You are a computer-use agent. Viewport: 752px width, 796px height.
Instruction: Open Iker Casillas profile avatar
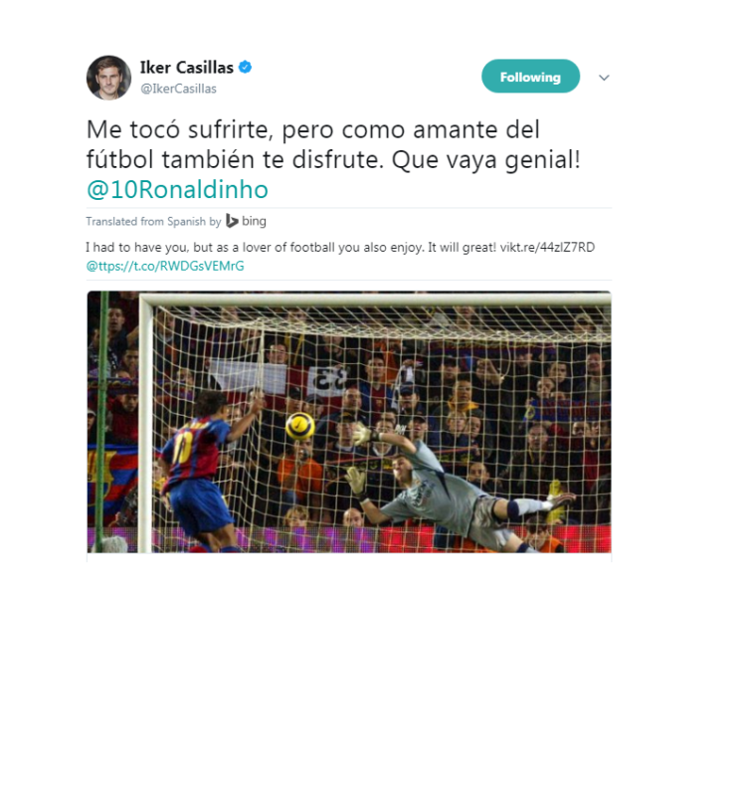[108, 78]
